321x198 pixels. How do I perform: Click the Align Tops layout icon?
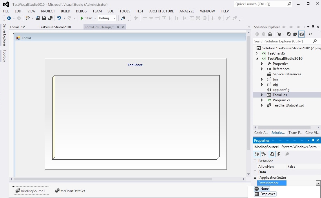(164, 18)
